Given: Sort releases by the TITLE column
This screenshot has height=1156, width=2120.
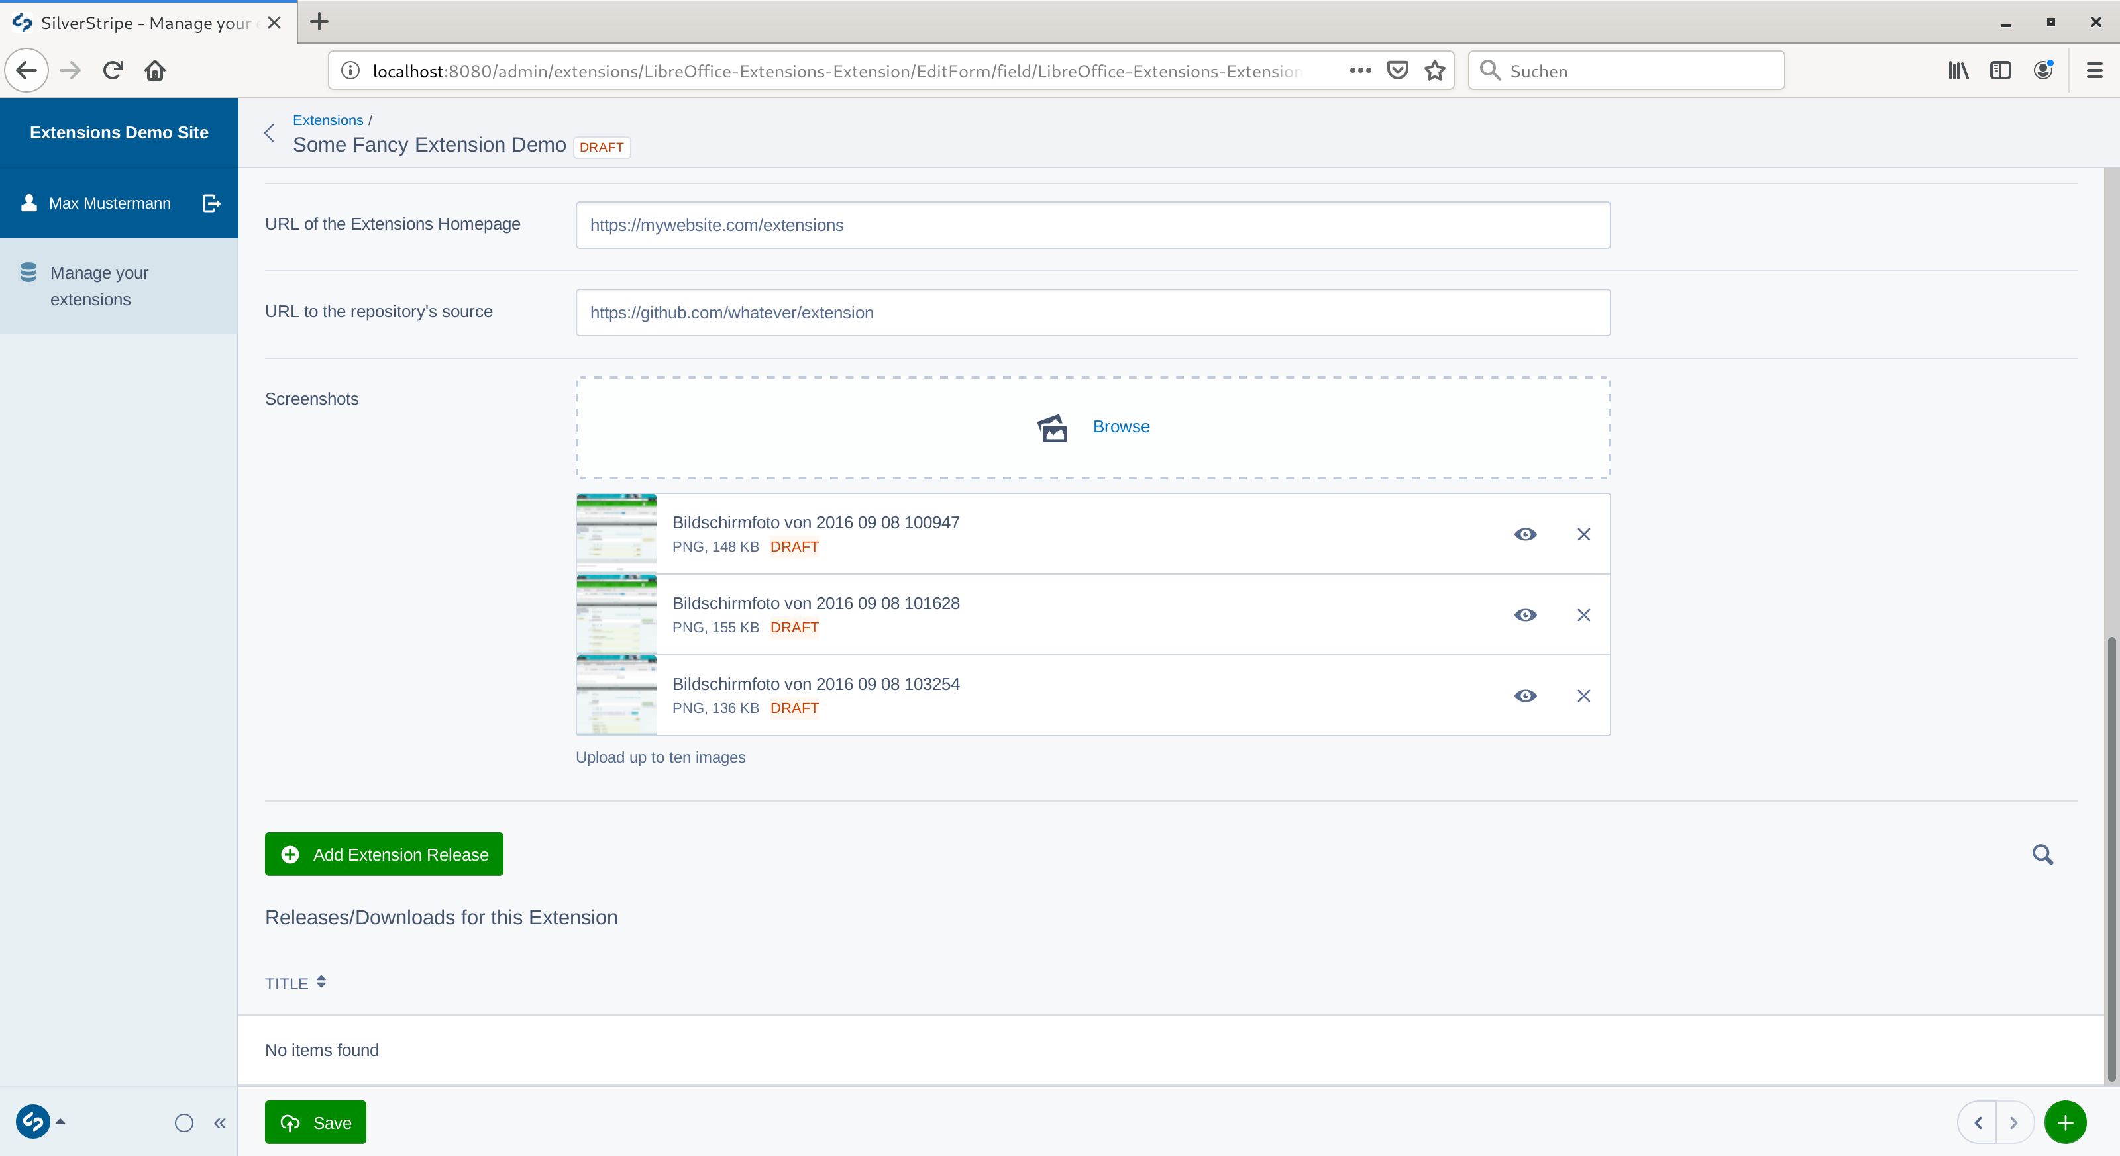Looking at the screenshot, I should (295, 983).
